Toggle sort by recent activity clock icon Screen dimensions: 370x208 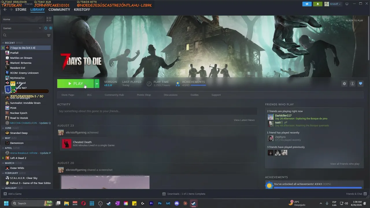pyautogui.click(x=46, y=28)
